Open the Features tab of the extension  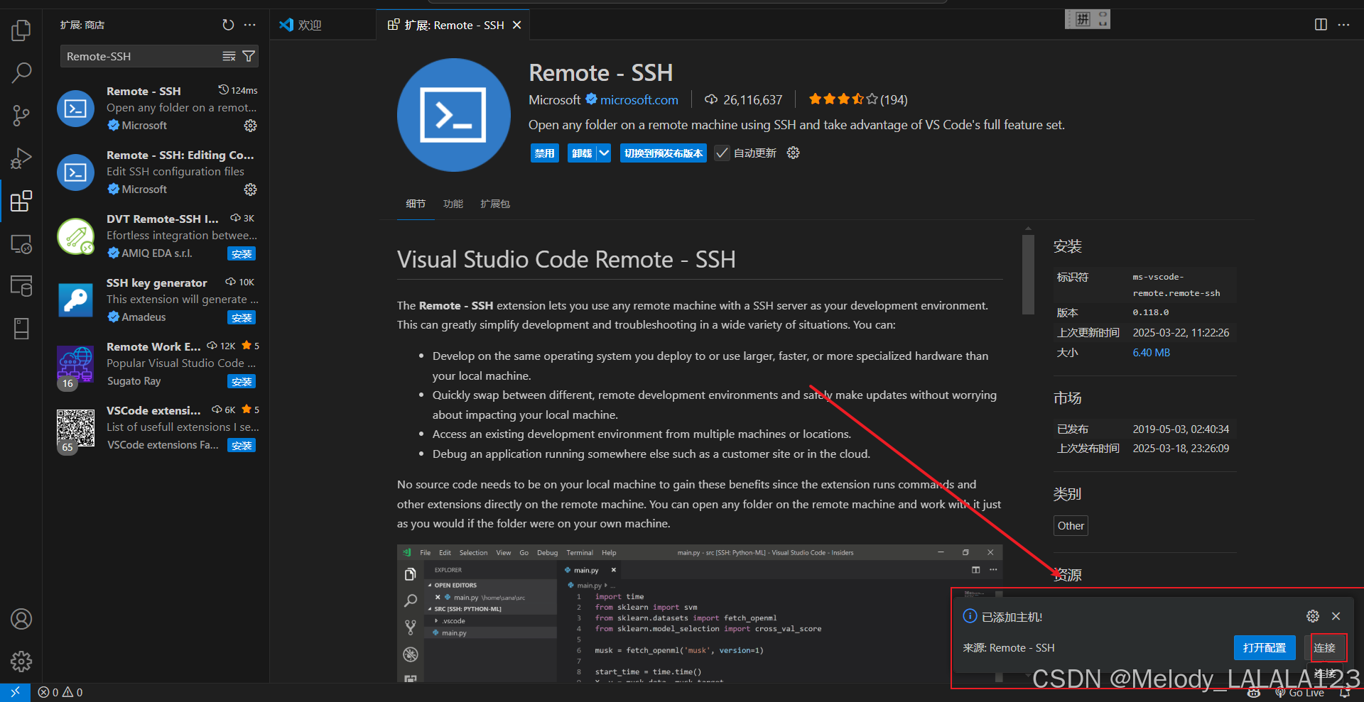pyautogui.click(x=453, y=204)
